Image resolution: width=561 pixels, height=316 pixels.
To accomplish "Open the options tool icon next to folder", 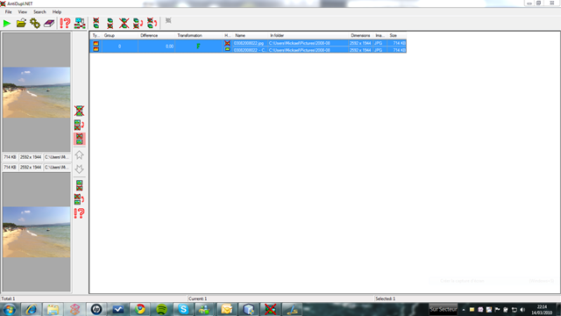I will (35, 24).
